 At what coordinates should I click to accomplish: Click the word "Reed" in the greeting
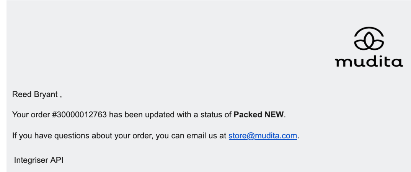(x=22, y=94)
